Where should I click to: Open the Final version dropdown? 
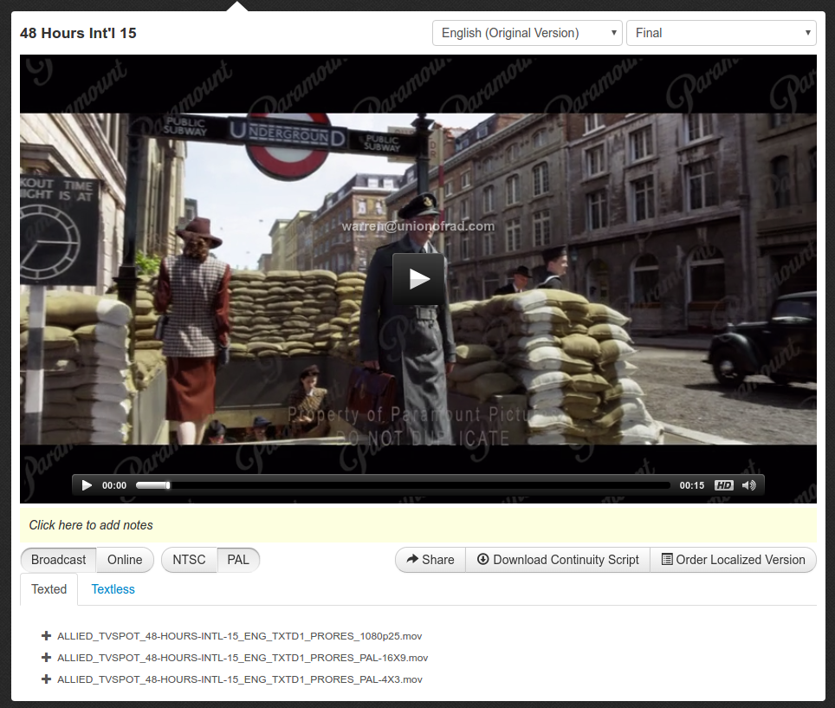(x=721, y=33)
